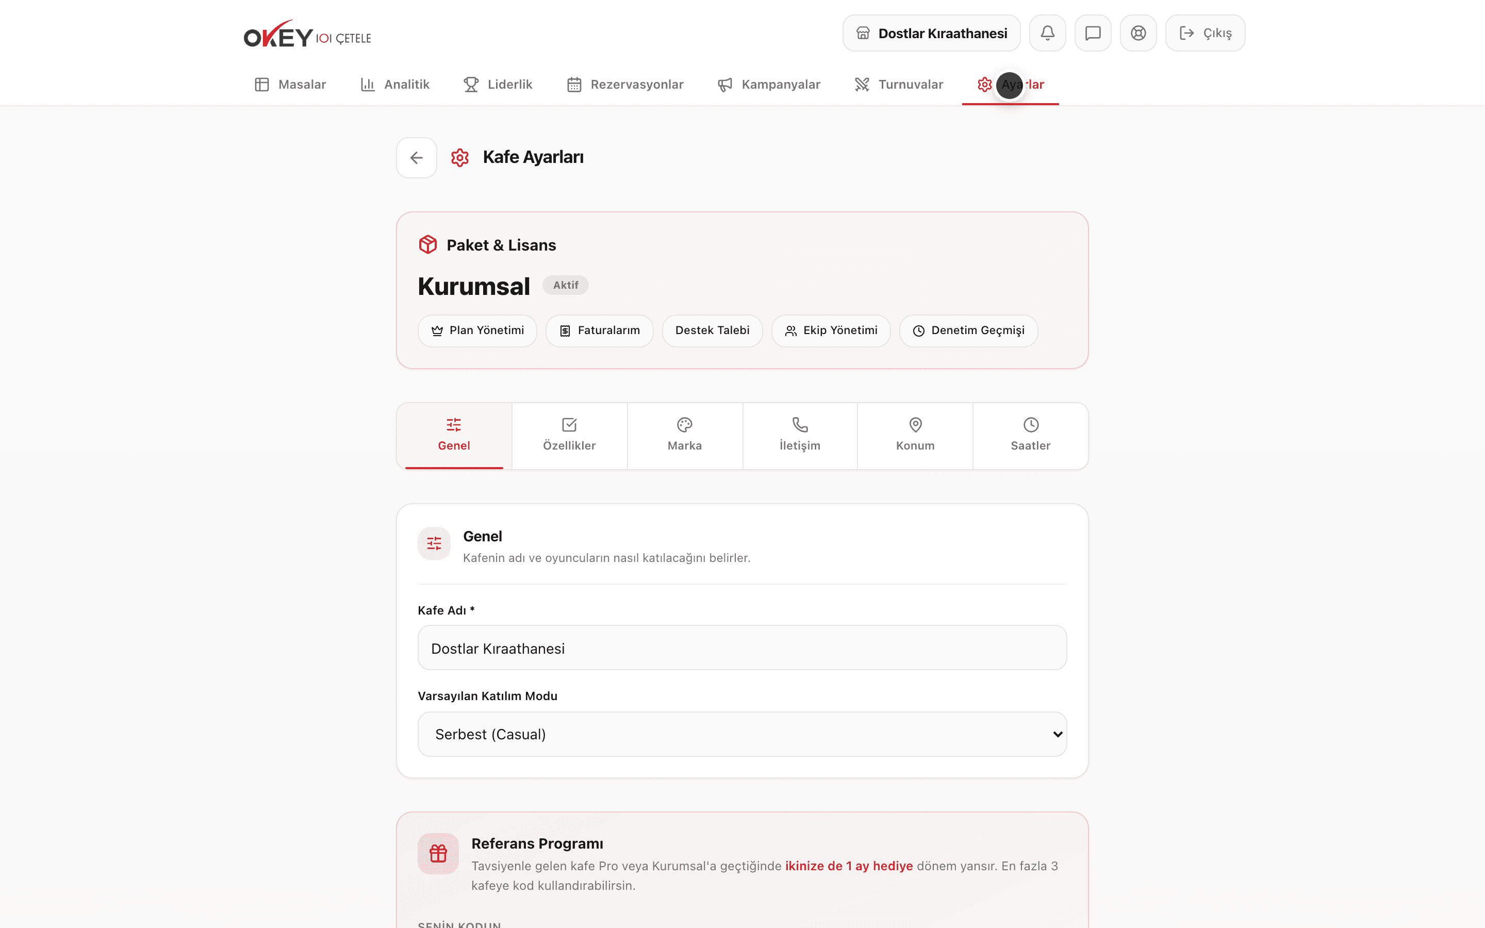The width and height of the screenshot is (1485, 928).
Task: Go back with the arrow button
Action: tap(417, 158)
